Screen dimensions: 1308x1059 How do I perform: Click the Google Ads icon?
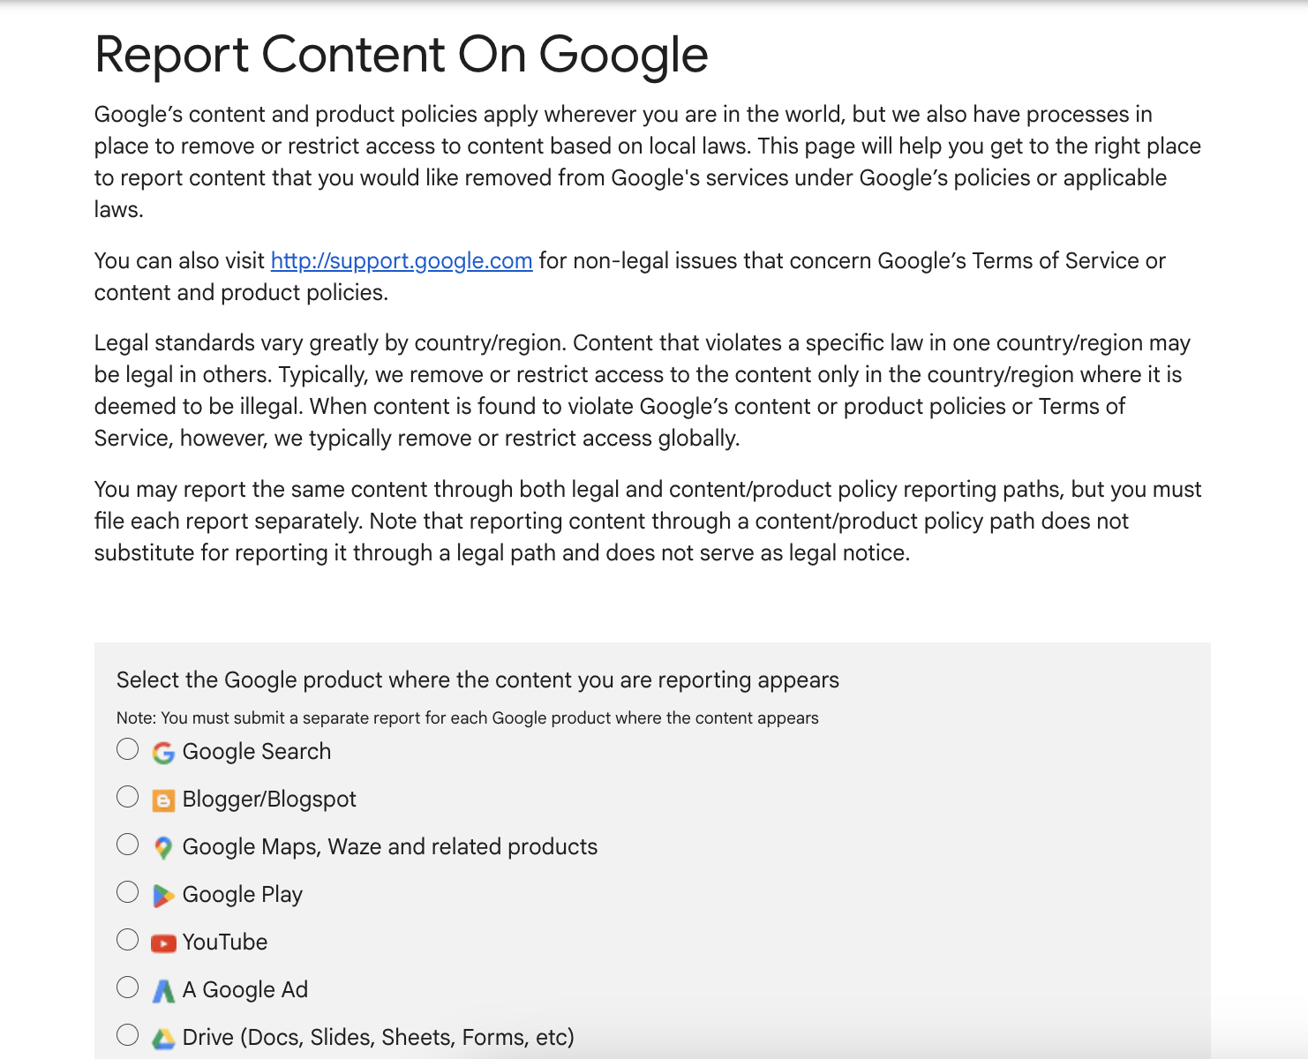point(163,991)
